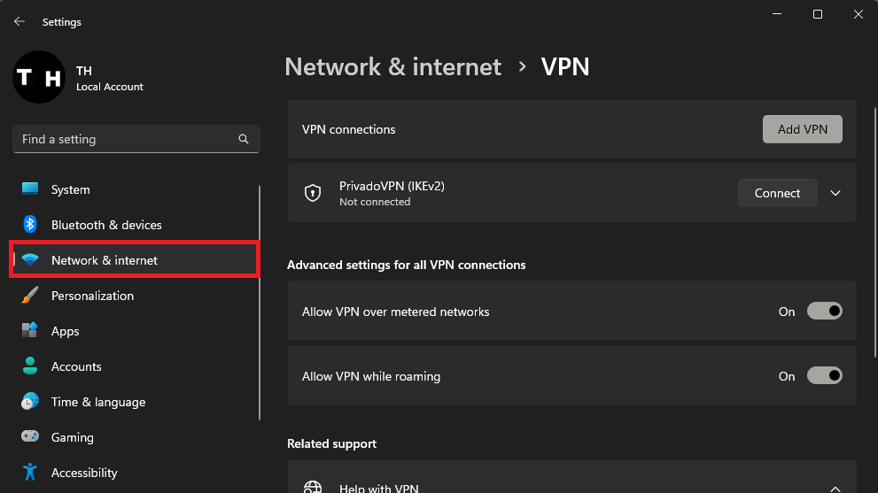Disable Allow VPN while roaming switch
Screen dimensions: 878x493
point(824,376)
